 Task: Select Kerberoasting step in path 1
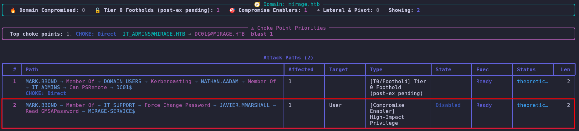point(171,82)
